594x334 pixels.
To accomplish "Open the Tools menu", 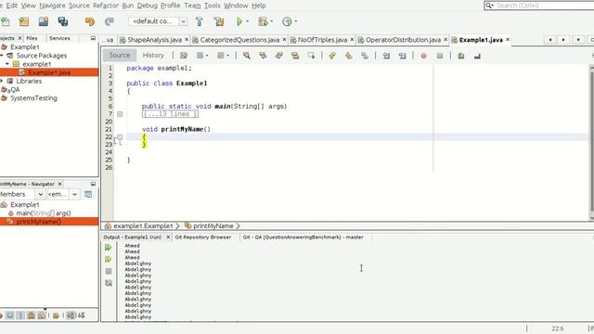I will [x=212, y=6].
